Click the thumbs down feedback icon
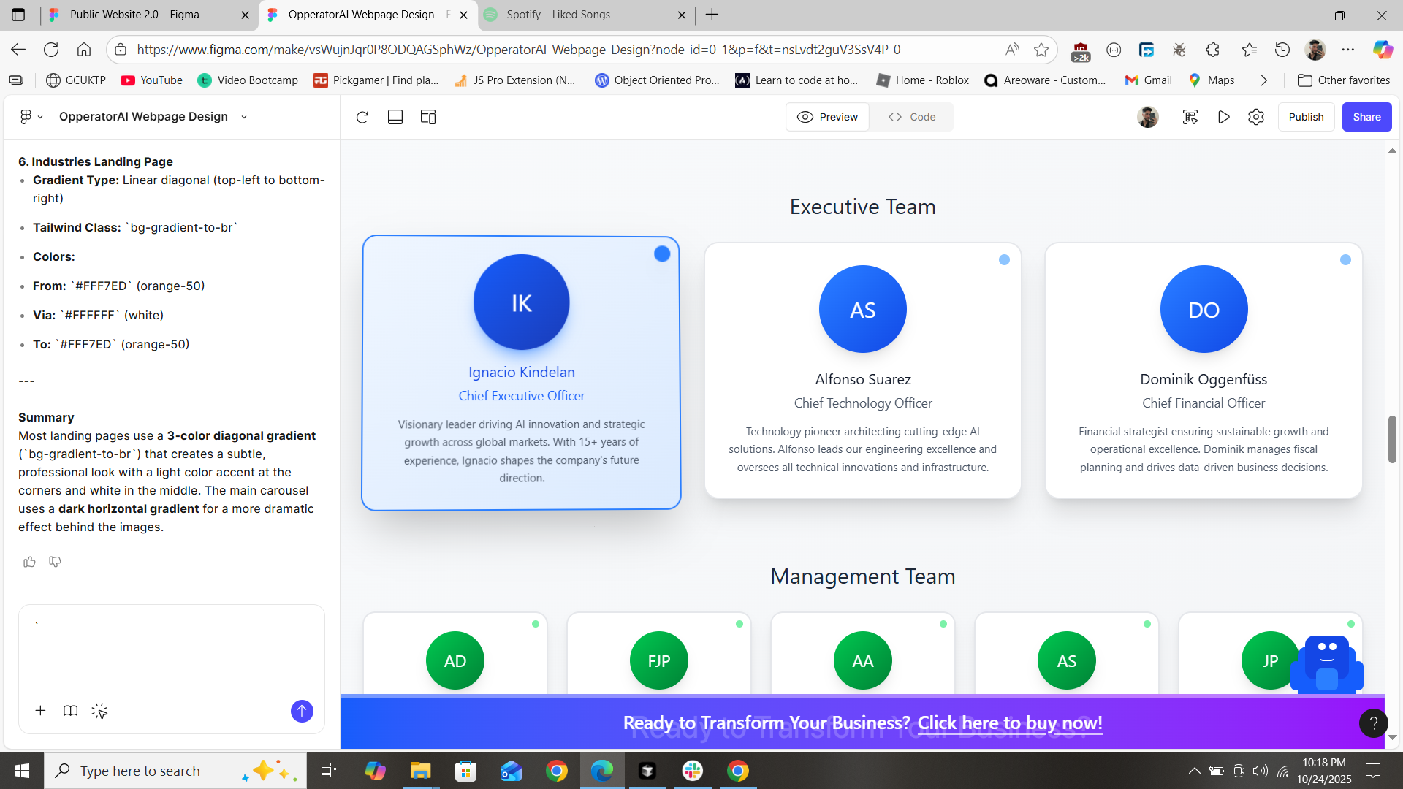1403x789 pixels. [55, 562]
